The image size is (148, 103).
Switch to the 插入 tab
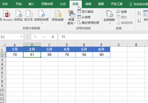click(x=31, y=4)
